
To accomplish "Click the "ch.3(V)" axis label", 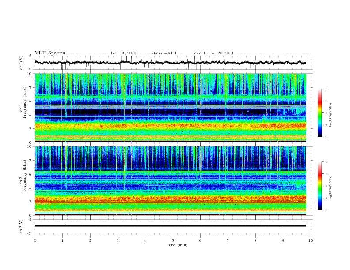I will tap(21, 226).
